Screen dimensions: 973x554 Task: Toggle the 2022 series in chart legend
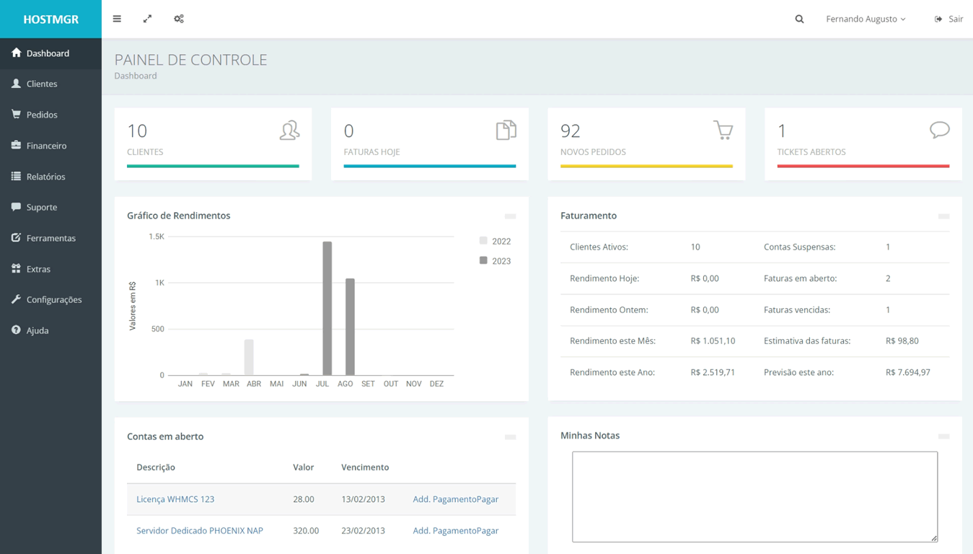(495, 241)
